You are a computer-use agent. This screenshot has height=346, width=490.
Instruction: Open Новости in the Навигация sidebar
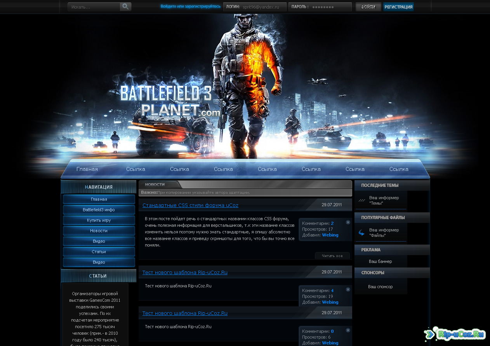point(99,231)
